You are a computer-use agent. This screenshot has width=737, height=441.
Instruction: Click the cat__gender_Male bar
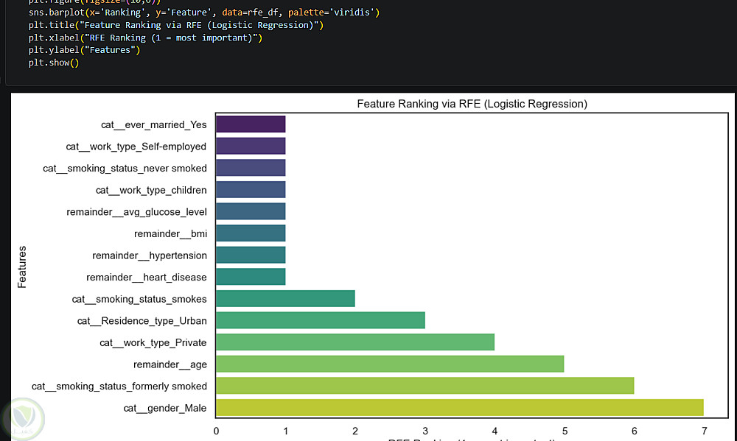(x=459, y=408)
